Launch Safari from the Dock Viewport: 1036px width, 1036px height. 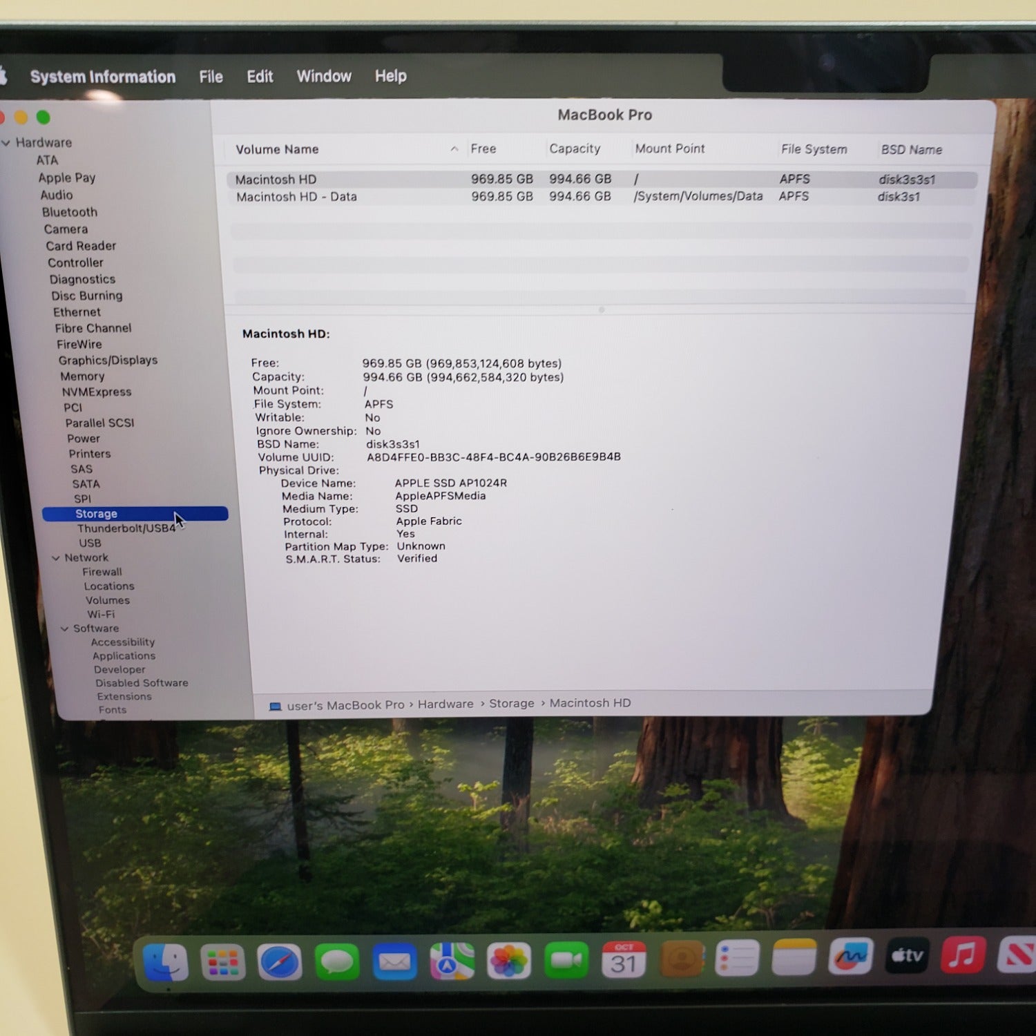280,962
